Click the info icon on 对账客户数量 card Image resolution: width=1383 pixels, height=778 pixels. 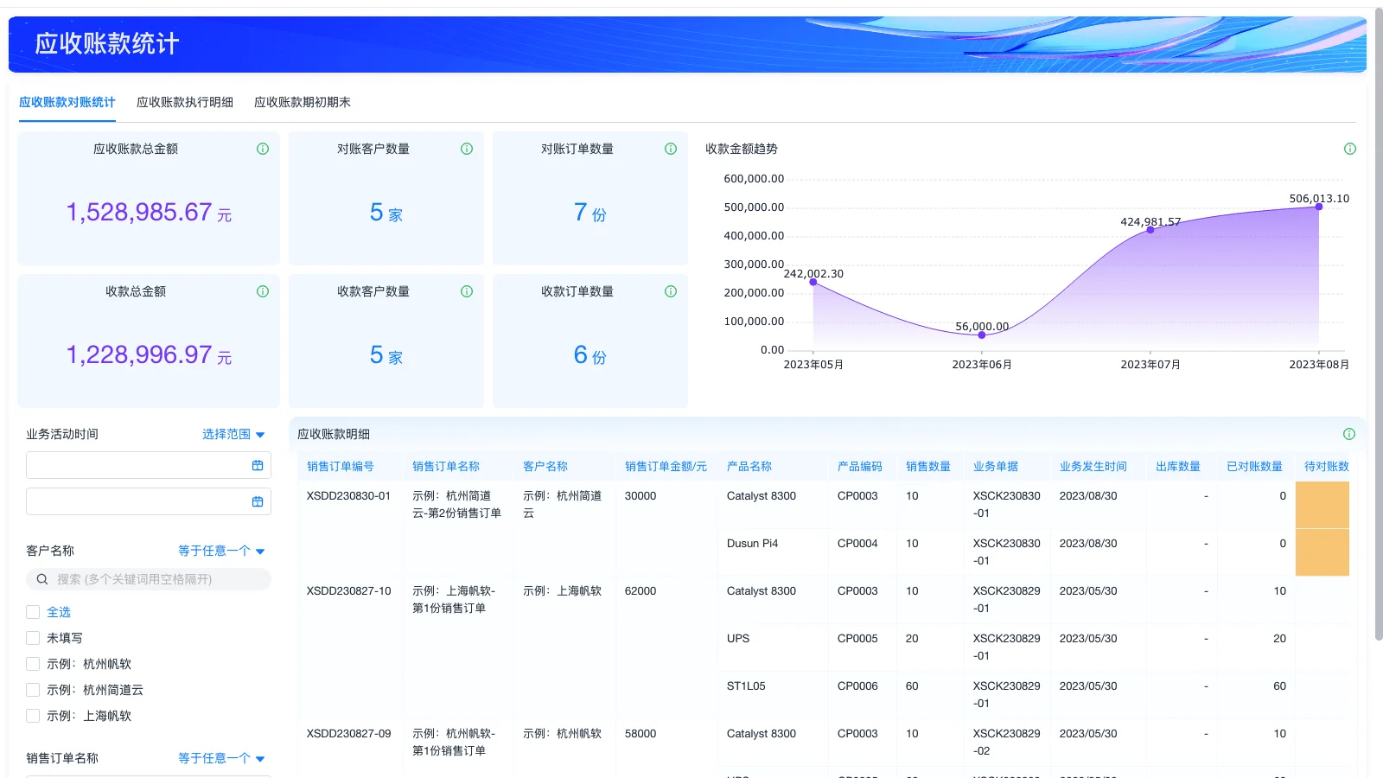pos(466,149)
